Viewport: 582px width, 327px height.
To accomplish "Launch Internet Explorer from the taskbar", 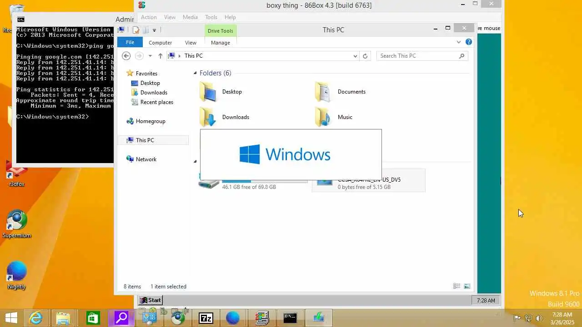I will tap(36, 318).
